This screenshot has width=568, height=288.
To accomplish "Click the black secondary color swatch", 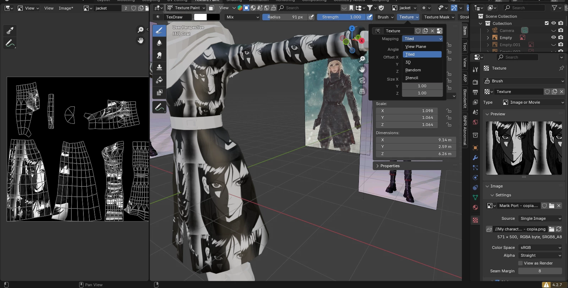I will pyautogui.click(x=213, y=17).
